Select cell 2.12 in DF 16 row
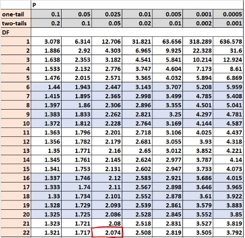 point(107,178)
